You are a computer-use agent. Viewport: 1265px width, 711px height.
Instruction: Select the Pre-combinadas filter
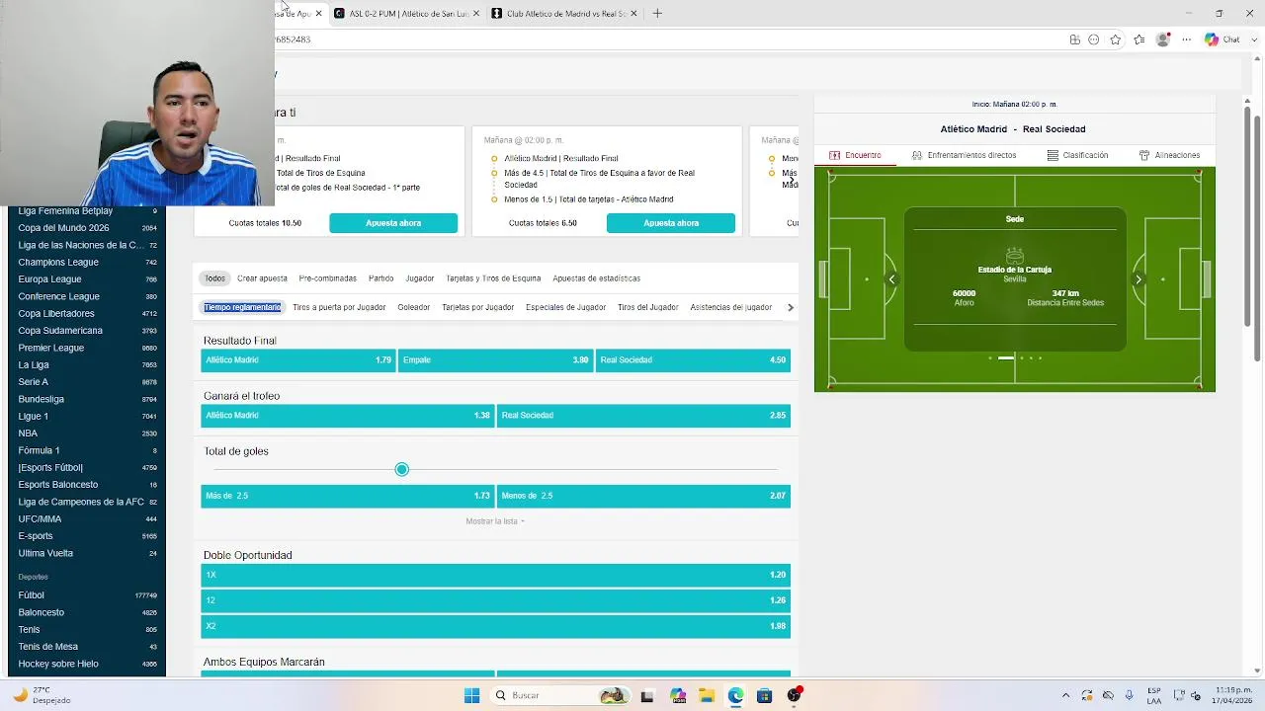[327, 278]
